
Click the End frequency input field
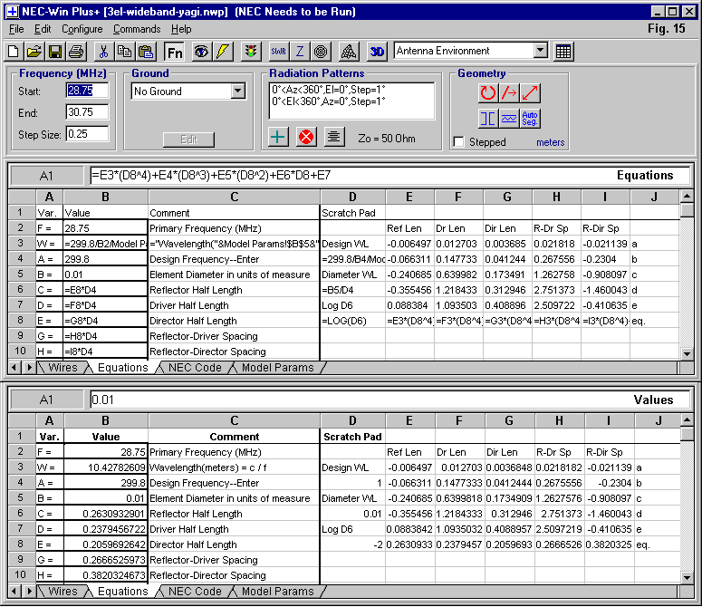pos(87,112)
